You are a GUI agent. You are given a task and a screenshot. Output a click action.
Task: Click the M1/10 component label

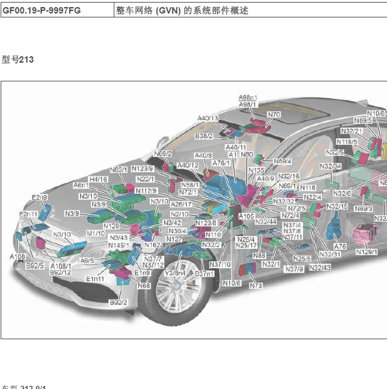click(x=96, y=233)
